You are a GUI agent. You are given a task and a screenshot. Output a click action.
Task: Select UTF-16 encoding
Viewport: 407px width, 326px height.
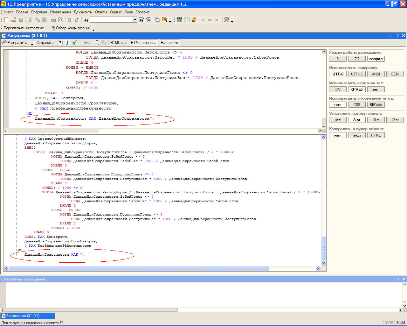click(357, 74)
